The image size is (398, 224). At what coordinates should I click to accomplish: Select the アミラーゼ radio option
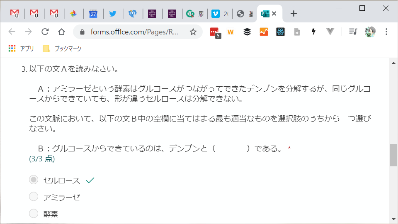pos(34,197)
